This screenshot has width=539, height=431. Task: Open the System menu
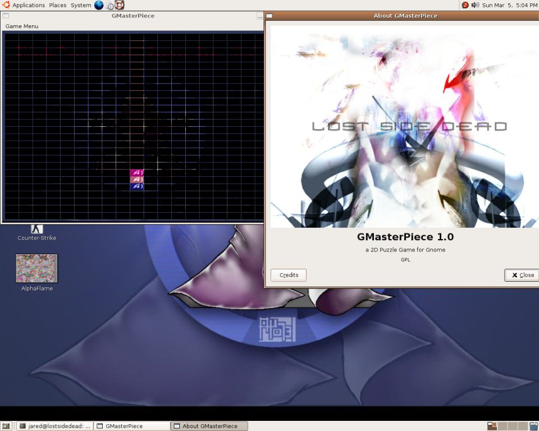(x=81, y=5)
